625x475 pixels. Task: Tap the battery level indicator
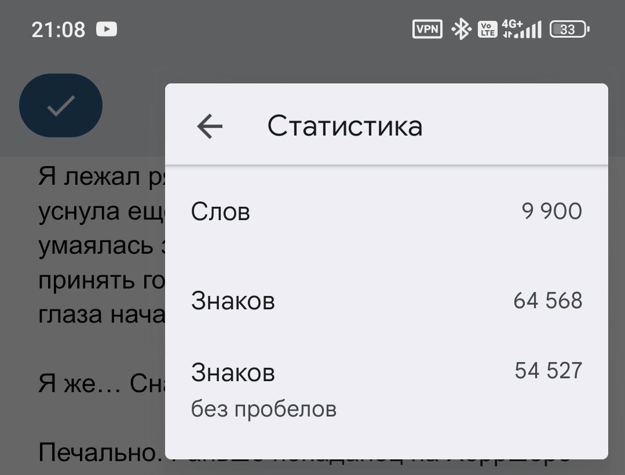pos(569,29)
